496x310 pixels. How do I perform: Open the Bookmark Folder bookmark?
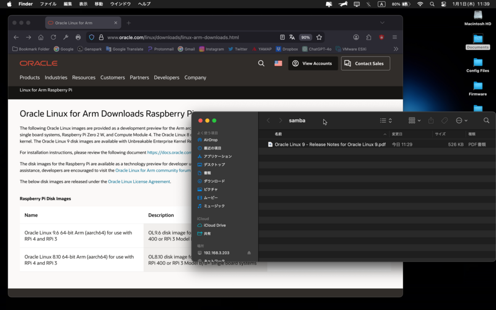pyautogui.click(x=31, y=49)
